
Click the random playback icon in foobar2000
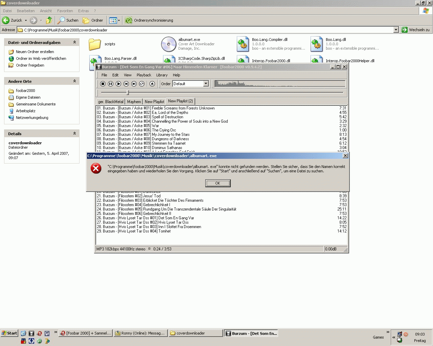[142, 84]
